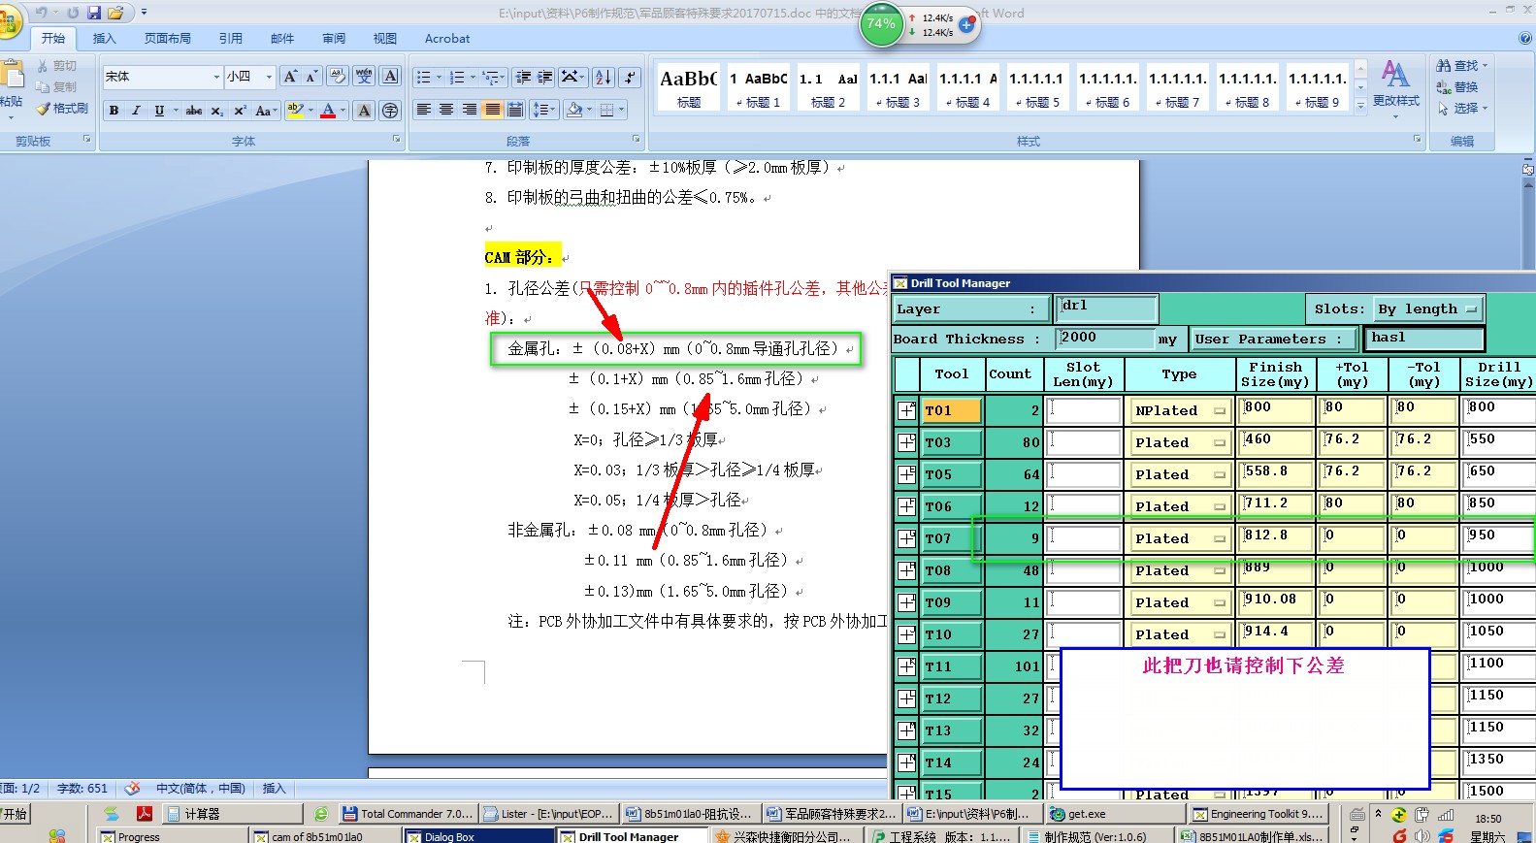Increase paragraph indent
The image size is (1536, 843).
click(x=545, y=77)
